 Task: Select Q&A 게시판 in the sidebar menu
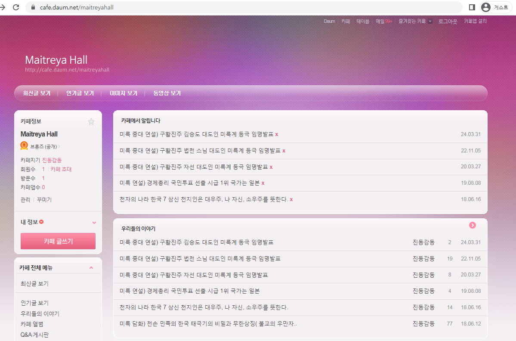click(34, 335)
